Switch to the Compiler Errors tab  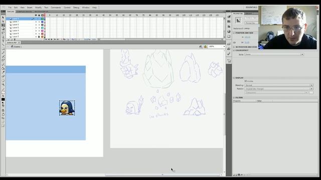24,11
